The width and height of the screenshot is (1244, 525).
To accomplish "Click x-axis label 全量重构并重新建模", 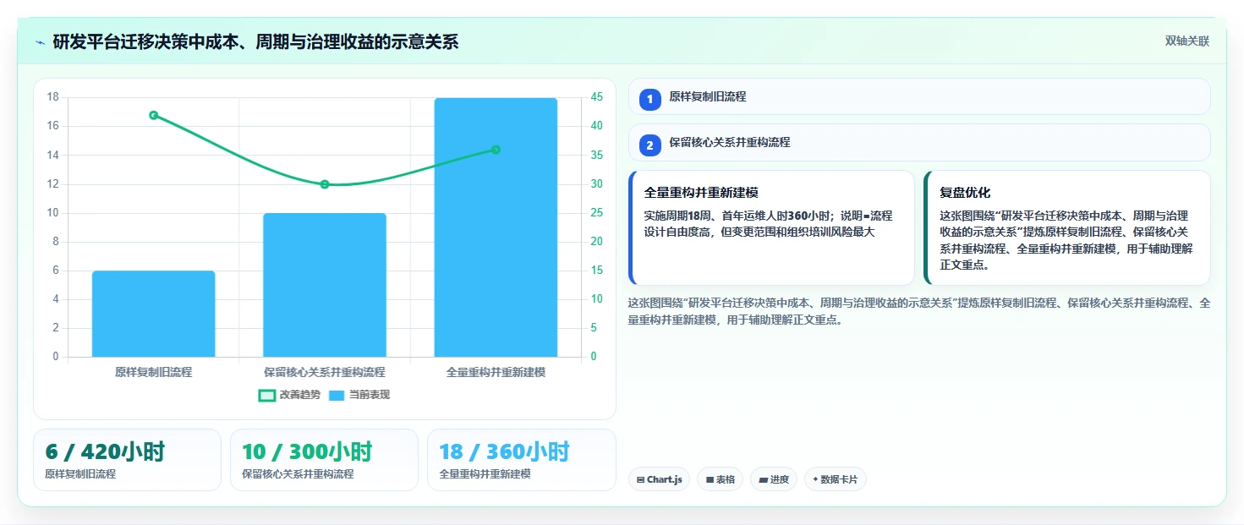I will coord(496,372).
